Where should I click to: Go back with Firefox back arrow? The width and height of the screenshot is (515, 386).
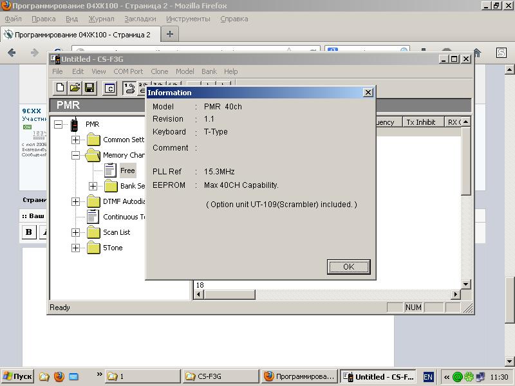12,53
